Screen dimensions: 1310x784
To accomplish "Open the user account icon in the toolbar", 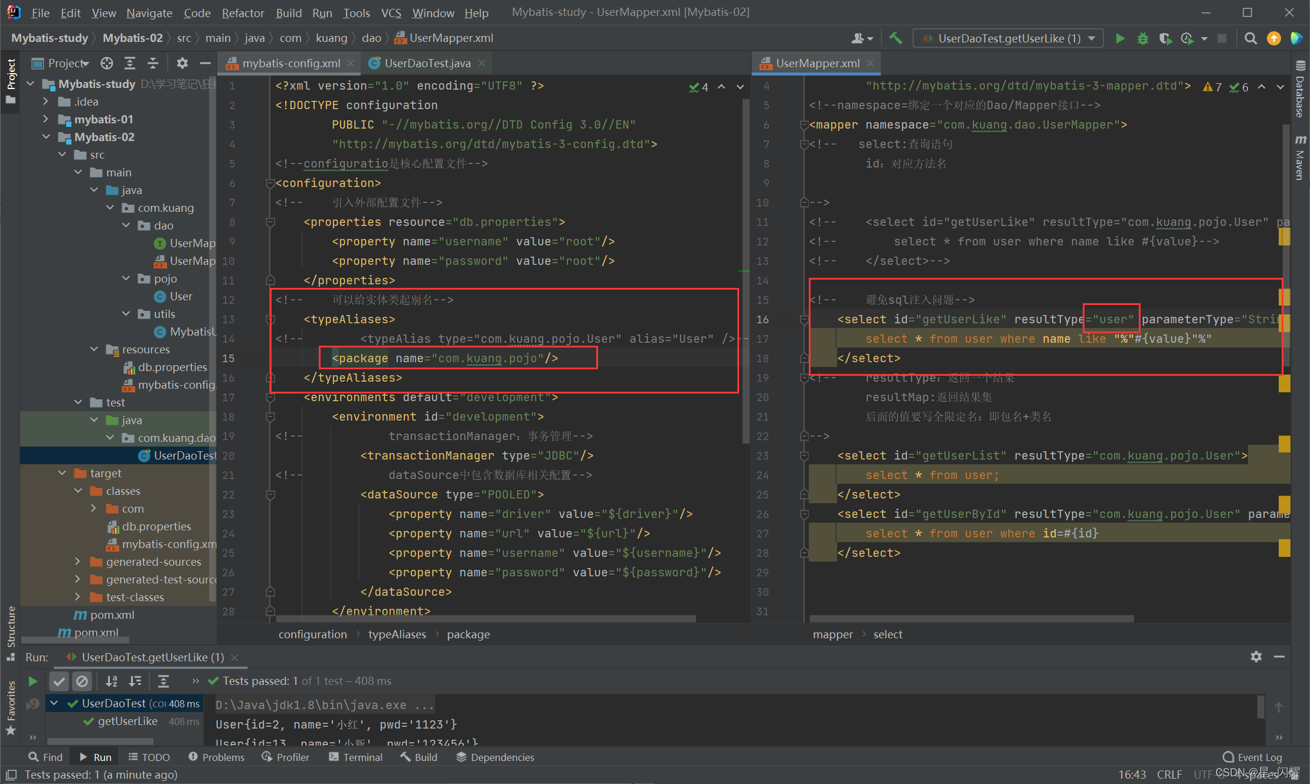I will [862, 38].
